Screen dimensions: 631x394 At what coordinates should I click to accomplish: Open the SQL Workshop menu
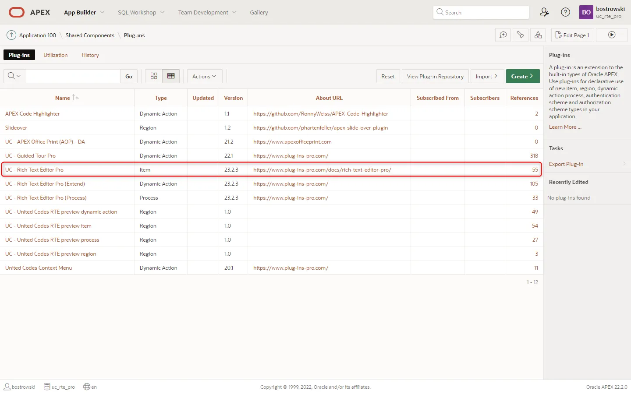tap(141, 12)
